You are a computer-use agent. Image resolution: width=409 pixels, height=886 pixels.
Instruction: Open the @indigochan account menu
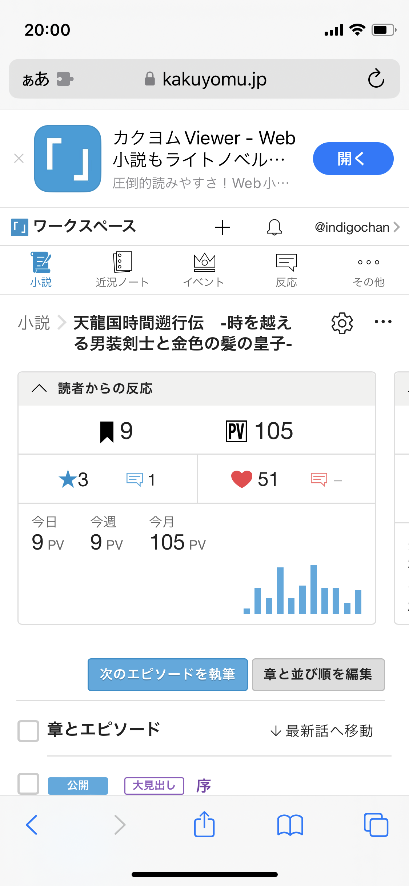click(357, 227)
